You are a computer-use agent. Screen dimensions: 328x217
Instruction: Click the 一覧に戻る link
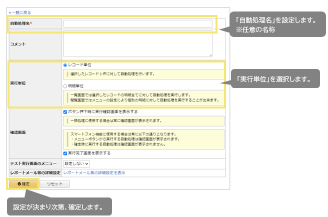click(x=20, y=12)
